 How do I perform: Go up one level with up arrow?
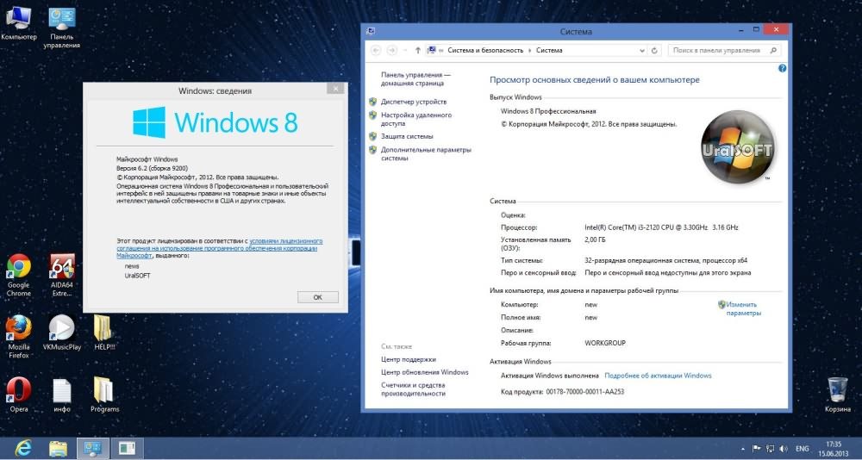coord(418,51)
